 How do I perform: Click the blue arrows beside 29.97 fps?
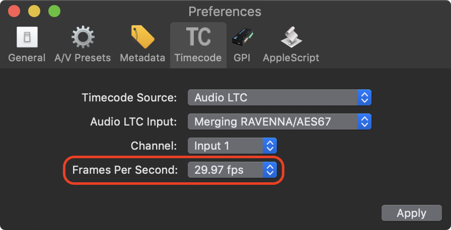[269, 170]
